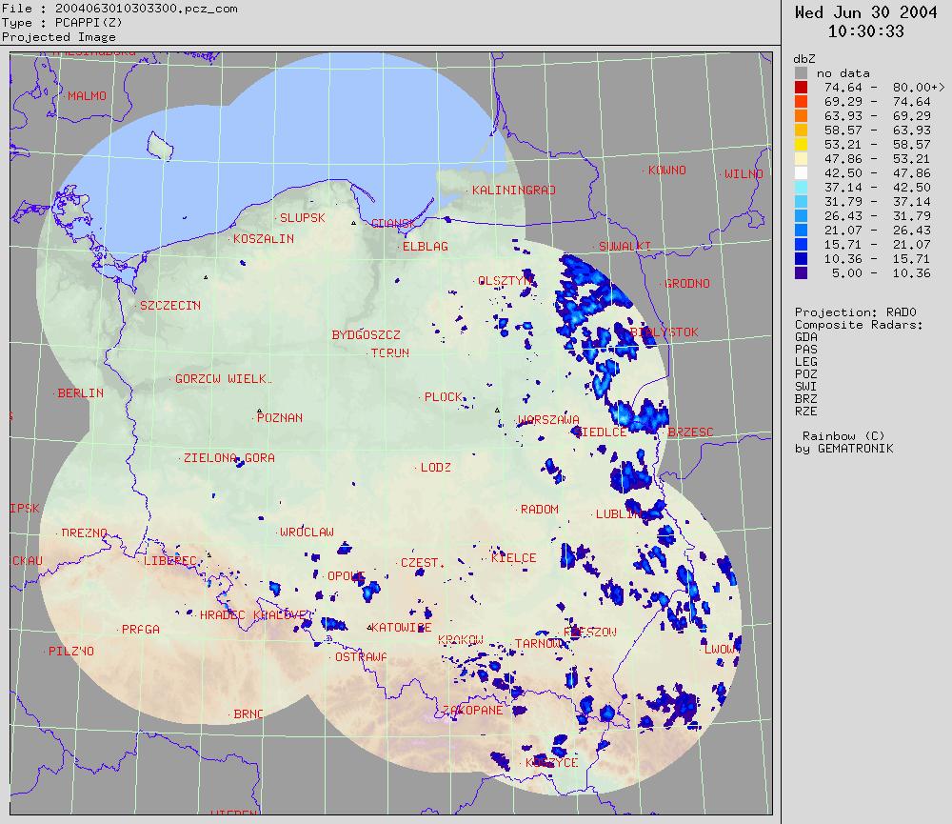This screenshot has width=952, height=824.
Task: Click the blue 21.07 - 26.43 legend swatch
Action: (x=801, y=230)
